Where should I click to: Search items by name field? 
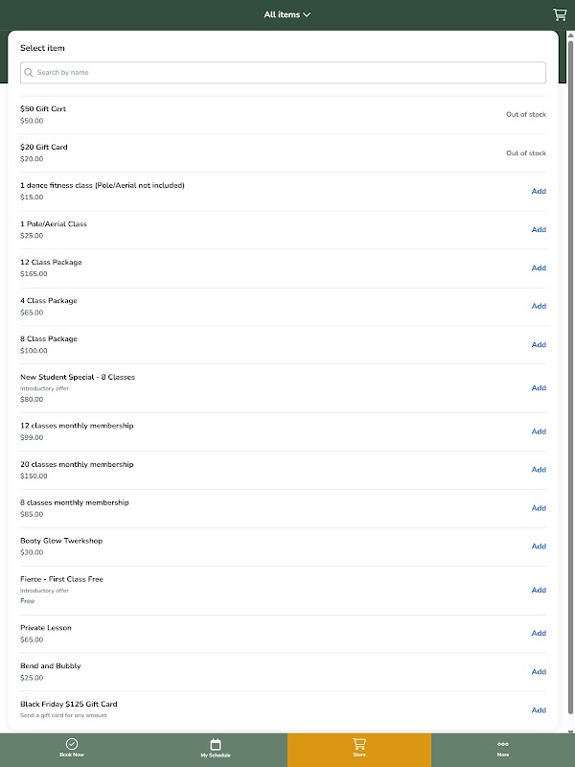click(287, 73)
